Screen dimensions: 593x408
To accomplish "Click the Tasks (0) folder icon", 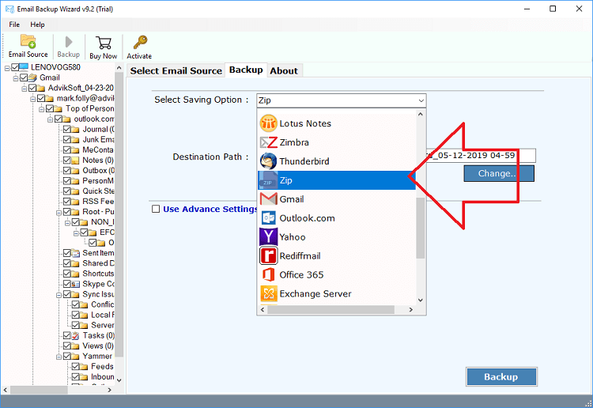I will pyautogui.click(x=75, y=335).
